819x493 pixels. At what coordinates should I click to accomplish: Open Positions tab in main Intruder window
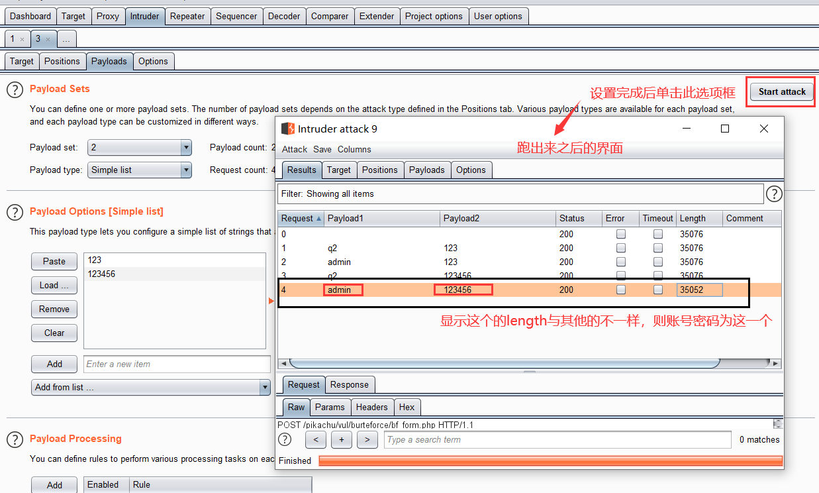[x=62, y=61]
